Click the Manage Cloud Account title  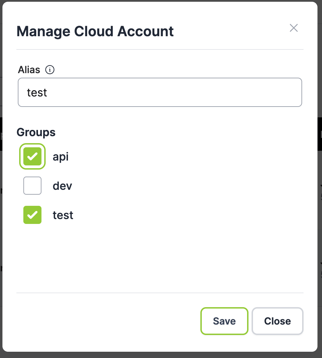click(95, 32)
